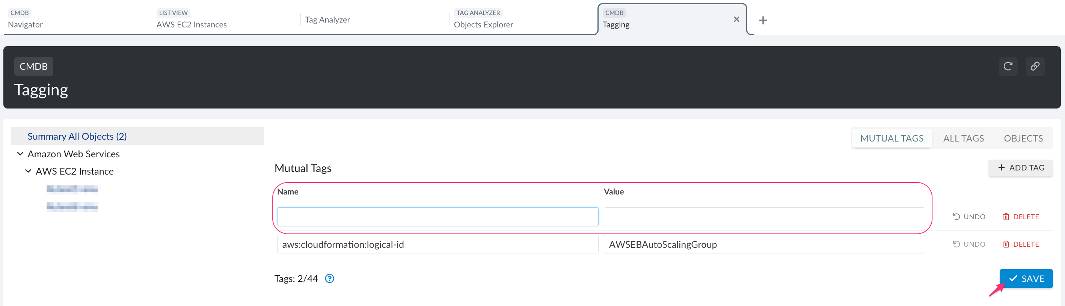Select Summary All Objects (2) in tree
This screenshot has height=306, width=1065.
click(x=77, y=136)
